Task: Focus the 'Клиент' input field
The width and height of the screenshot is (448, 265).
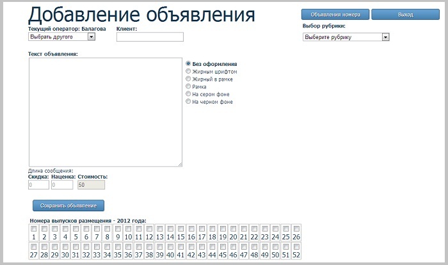Action: click(x=150, y=37)
